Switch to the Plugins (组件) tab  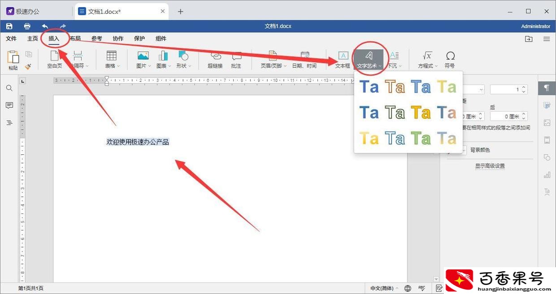[x=161, y=38]
